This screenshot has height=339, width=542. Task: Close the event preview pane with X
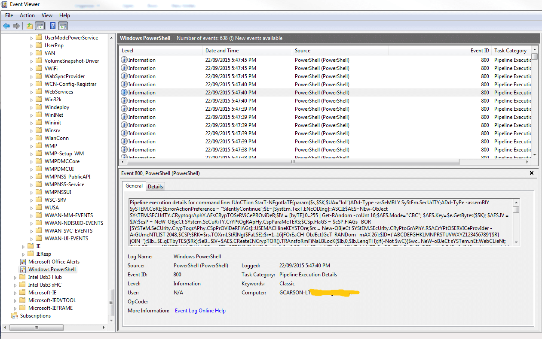click(532, 173)
